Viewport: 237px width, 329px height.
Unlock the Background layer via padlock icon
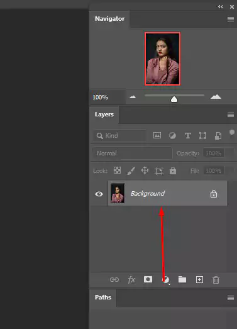coord(214,194)
